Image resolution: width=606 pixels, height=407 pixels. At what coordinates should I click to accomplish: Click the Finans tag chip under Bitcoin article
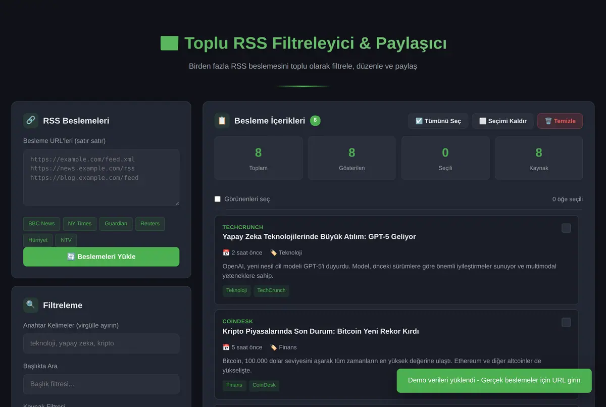[234, 385]
